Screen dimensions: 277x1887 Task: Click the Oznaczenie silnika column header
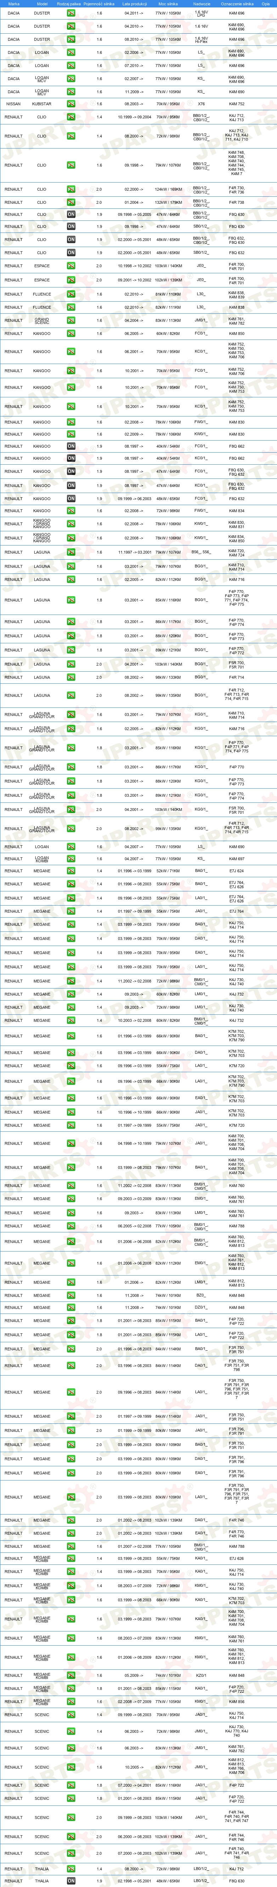tap(237, 4)
